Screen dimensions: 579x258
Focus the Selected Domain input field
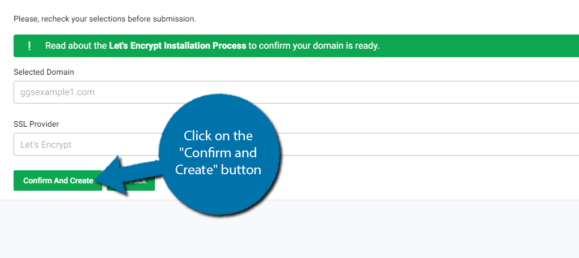[x=296, y=92]
